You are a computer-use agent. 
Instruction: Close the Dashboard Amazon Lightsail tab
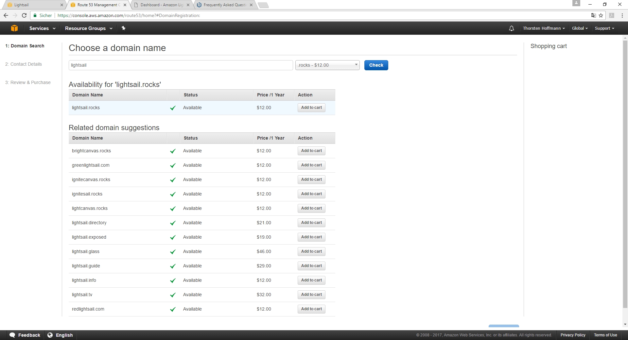[x=188, y=5]
